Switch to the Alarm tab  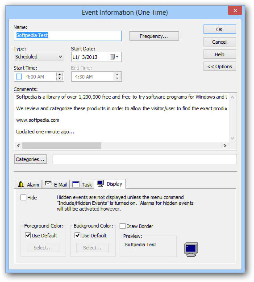click(29, 185)
